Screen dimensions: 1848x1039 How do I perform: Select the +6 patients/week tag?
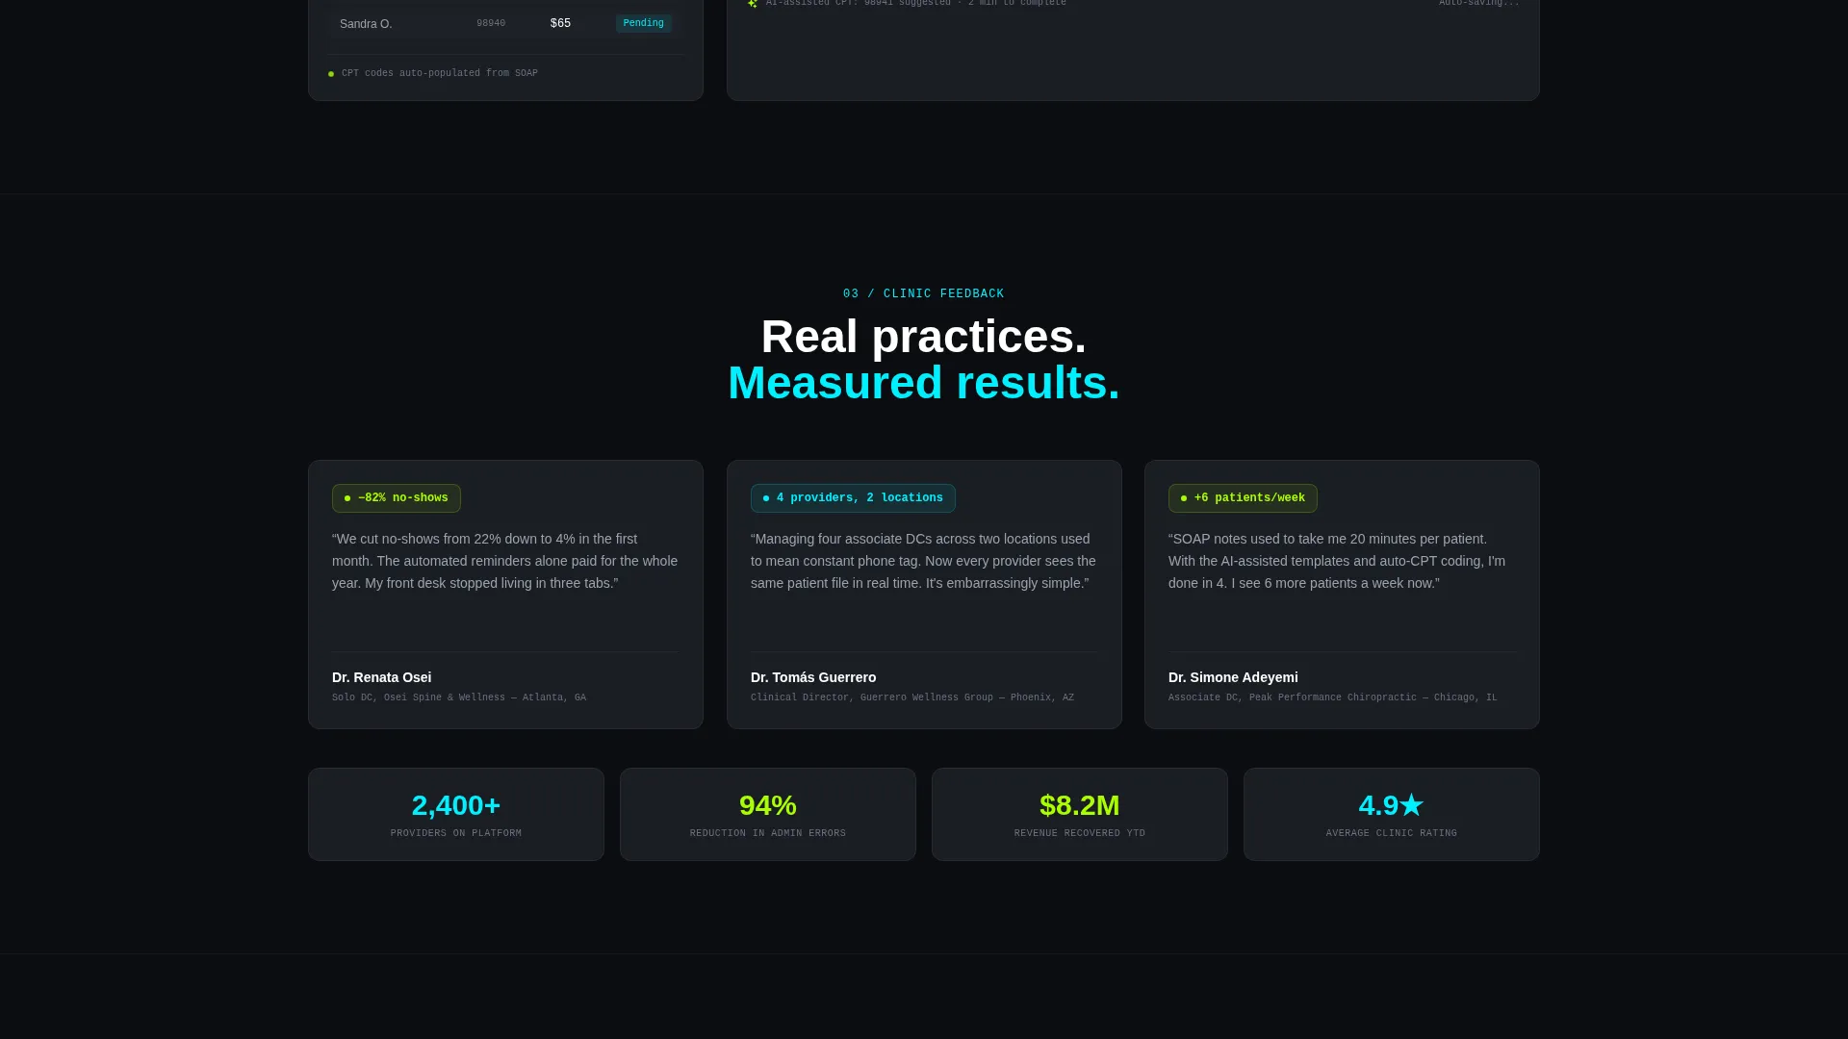tap(1243, 498)
